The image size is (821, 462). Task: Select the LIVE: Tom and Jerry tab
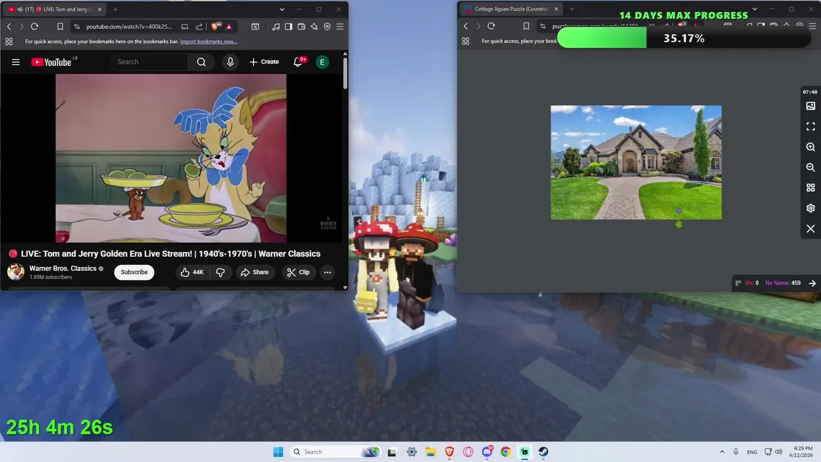click(55, 9)
